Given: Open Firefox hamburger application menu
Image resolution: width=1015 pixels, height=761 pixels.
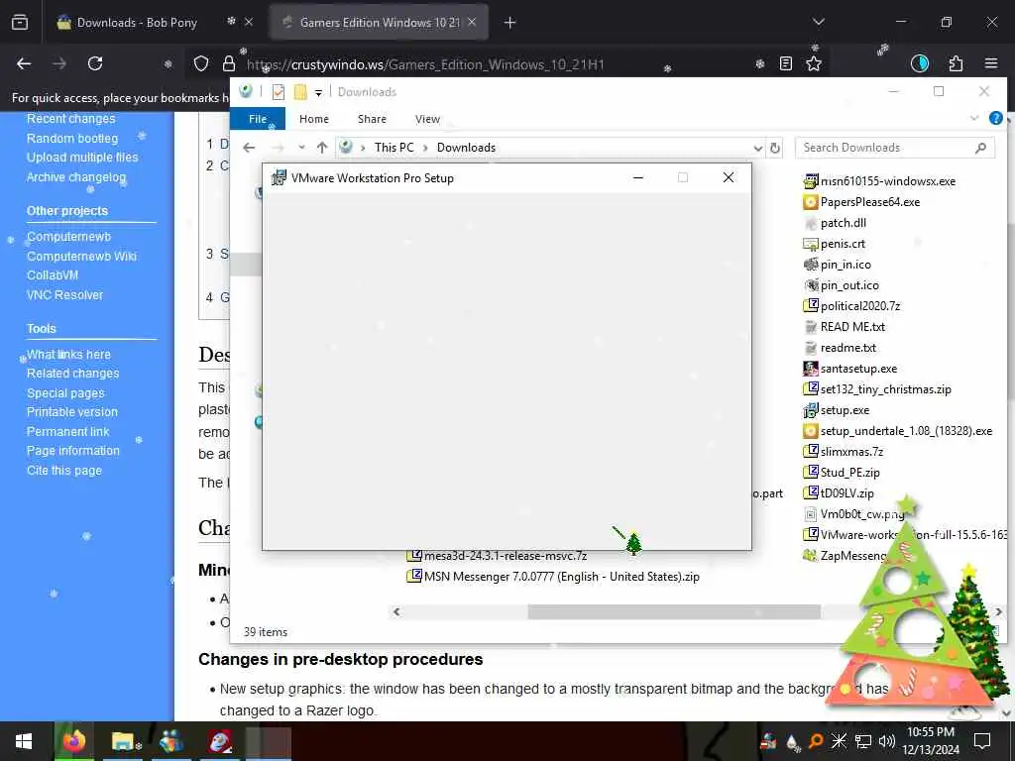Looking at the screenshot, I should click(991, 63).
